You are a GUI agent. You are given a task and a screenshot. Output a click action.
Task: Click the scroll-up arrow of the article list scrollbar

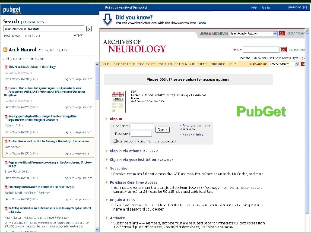tap(97, 64)
